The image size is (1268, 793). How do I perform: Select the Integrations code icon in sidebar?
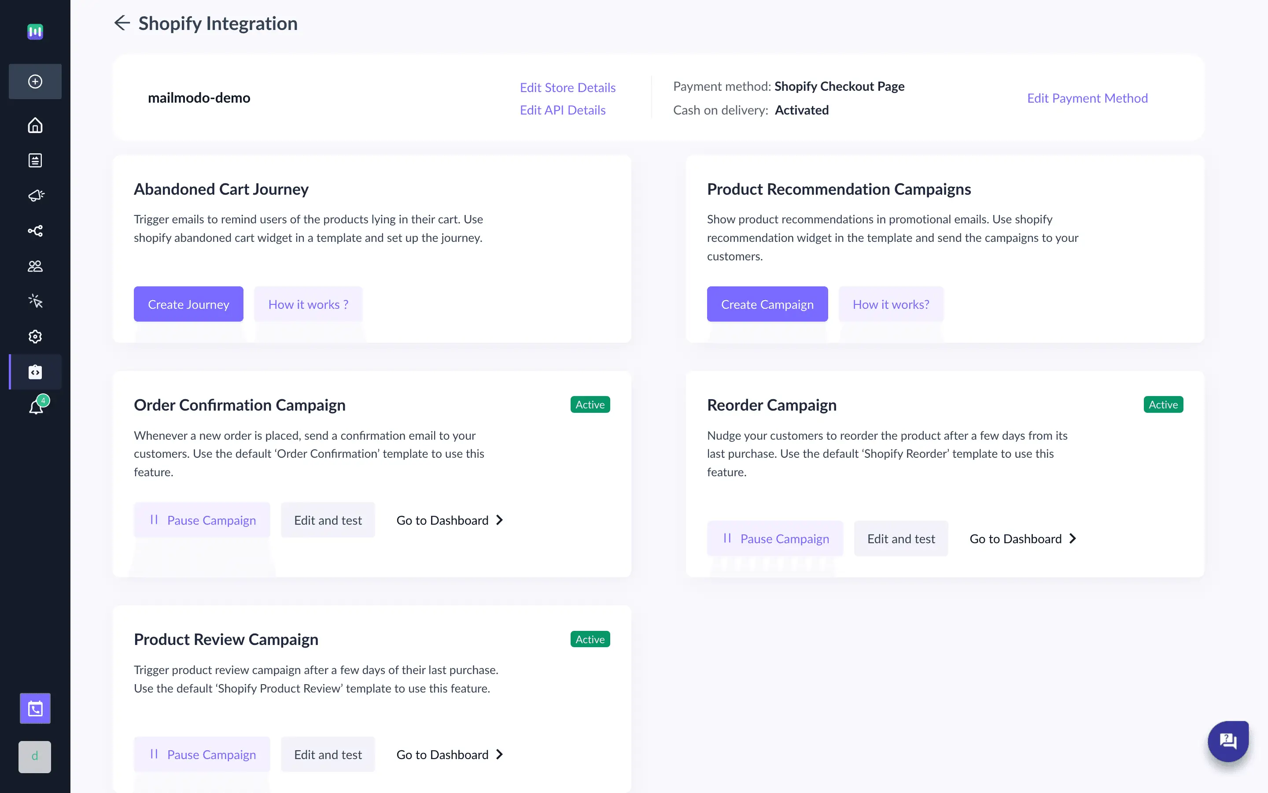point(35,372)
